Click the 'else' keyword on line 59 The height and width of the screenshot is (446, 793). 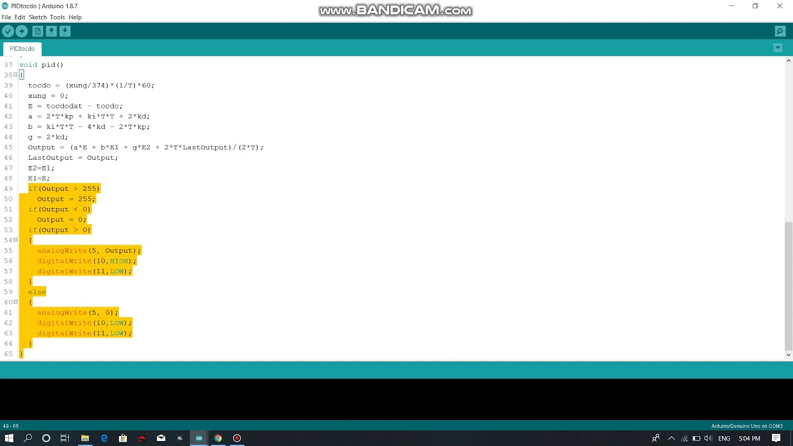37,292
